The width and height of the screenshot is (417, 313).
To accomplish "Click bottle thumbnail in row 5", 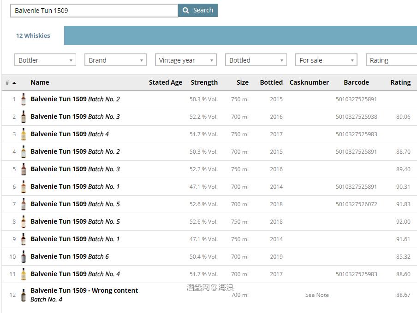I will click(x=24, y=169).
